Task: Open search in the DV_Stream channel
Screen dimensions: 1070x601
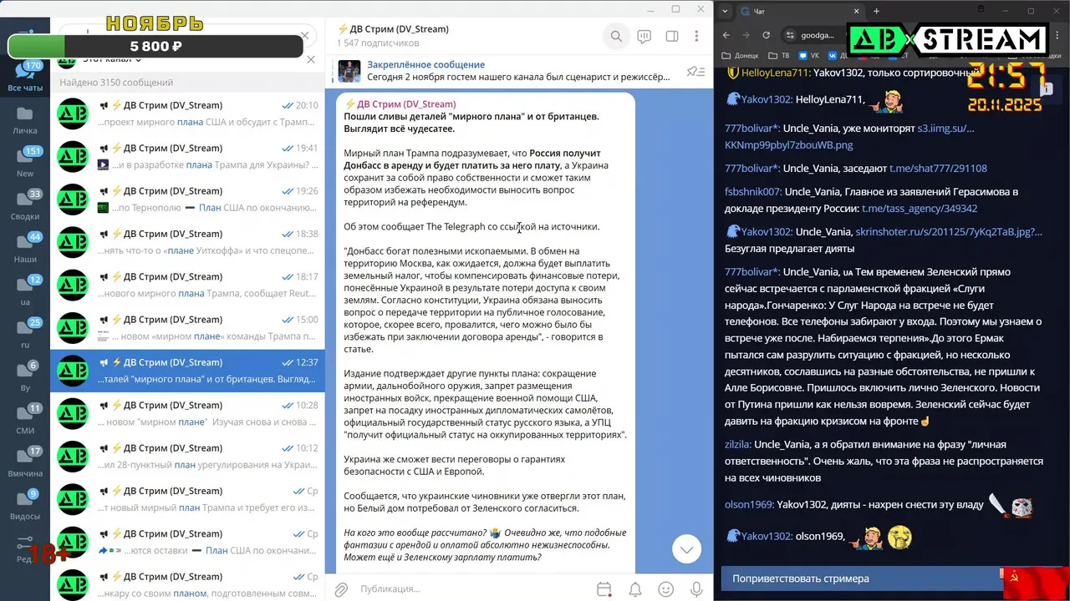Action: [x=616, y=37]
